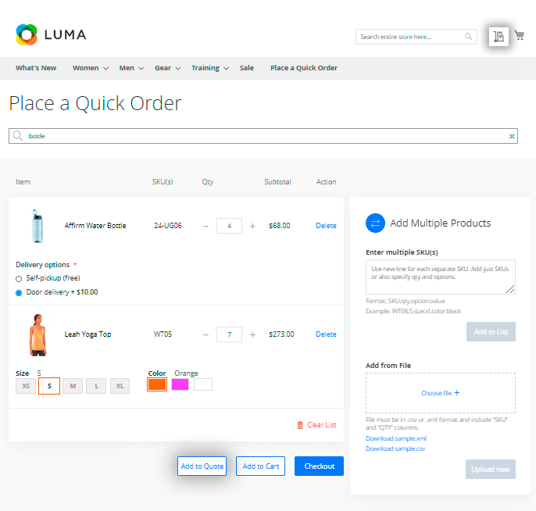Click SKU text 24-UG06
The image size is (536, 511).
(x=168, y=226)
